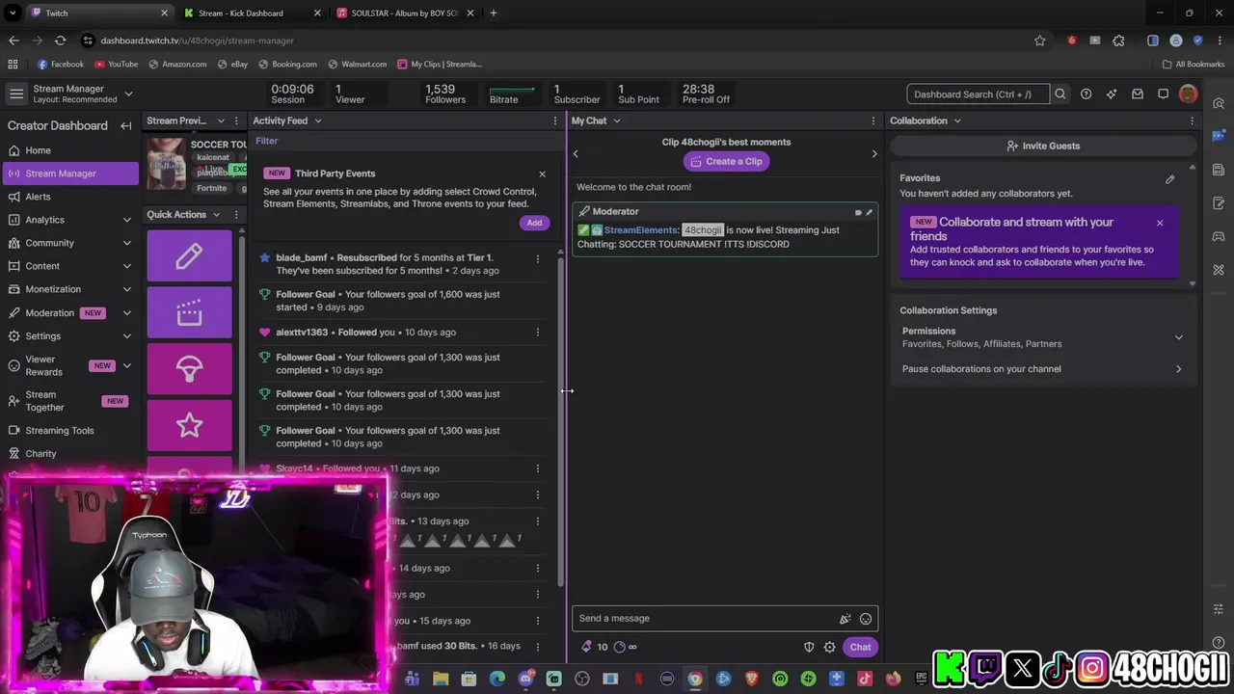Focus the Dashboard Search box
The height and width of the screenshot is (694, 1234).
point(978,94)
